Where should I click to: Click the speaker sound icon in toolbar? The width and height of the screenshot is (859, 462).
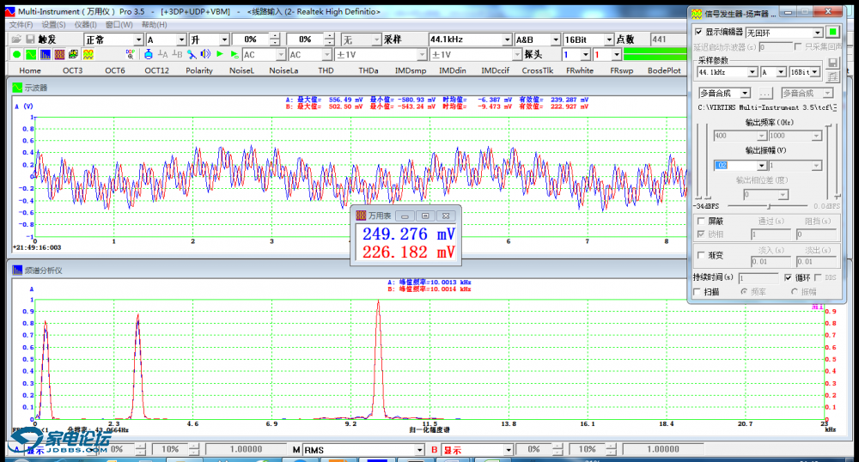(205, 54)
